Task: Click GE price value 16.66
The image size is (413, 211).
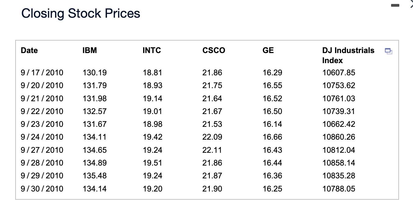Action: pyautogui.click(x=272, y=137)
